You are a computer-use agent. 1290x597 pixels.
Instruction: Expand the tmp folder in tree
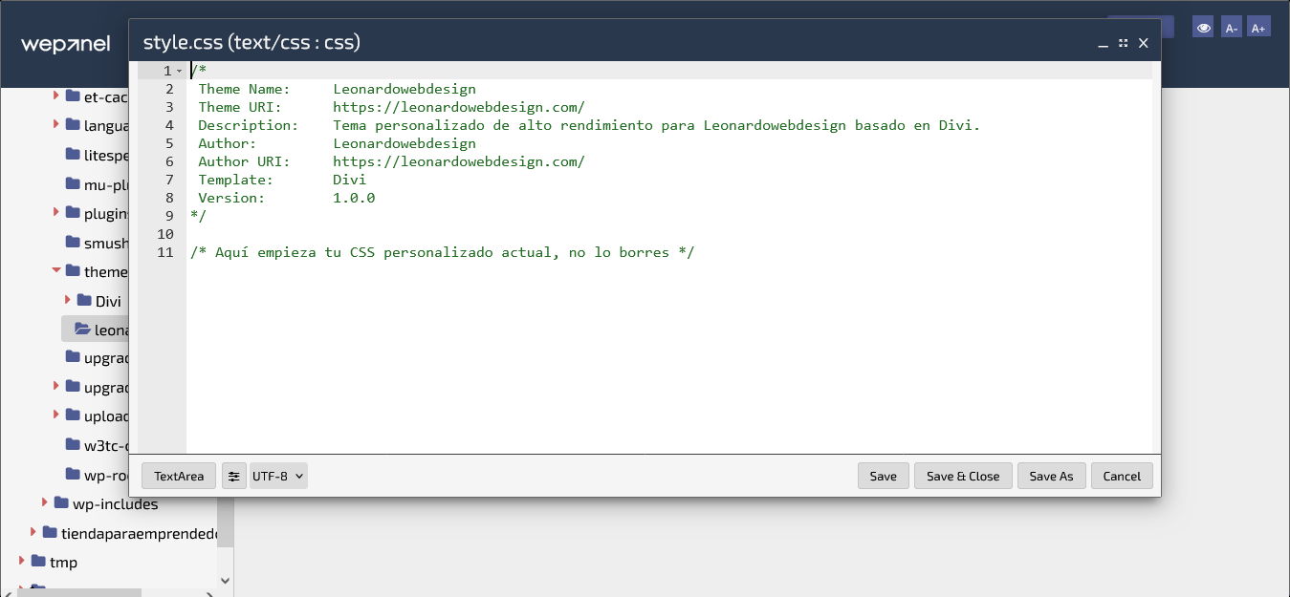click(x=23, y=562)
